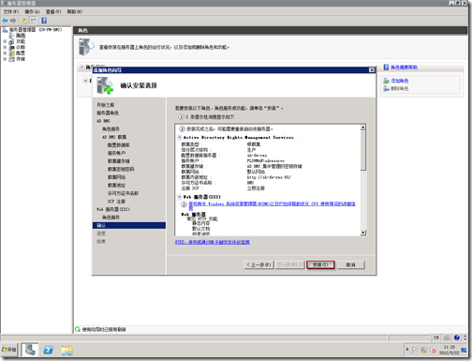Click the 上一步(P) button

point(258,265)
